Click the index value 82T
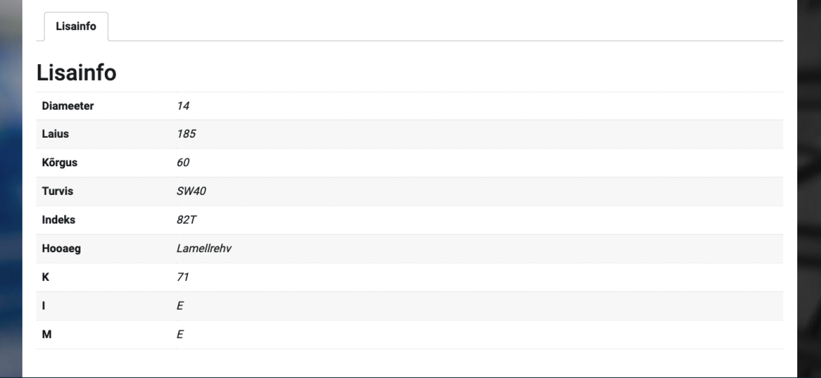Screen dimensions: 821x378 [x=186, y=220]
